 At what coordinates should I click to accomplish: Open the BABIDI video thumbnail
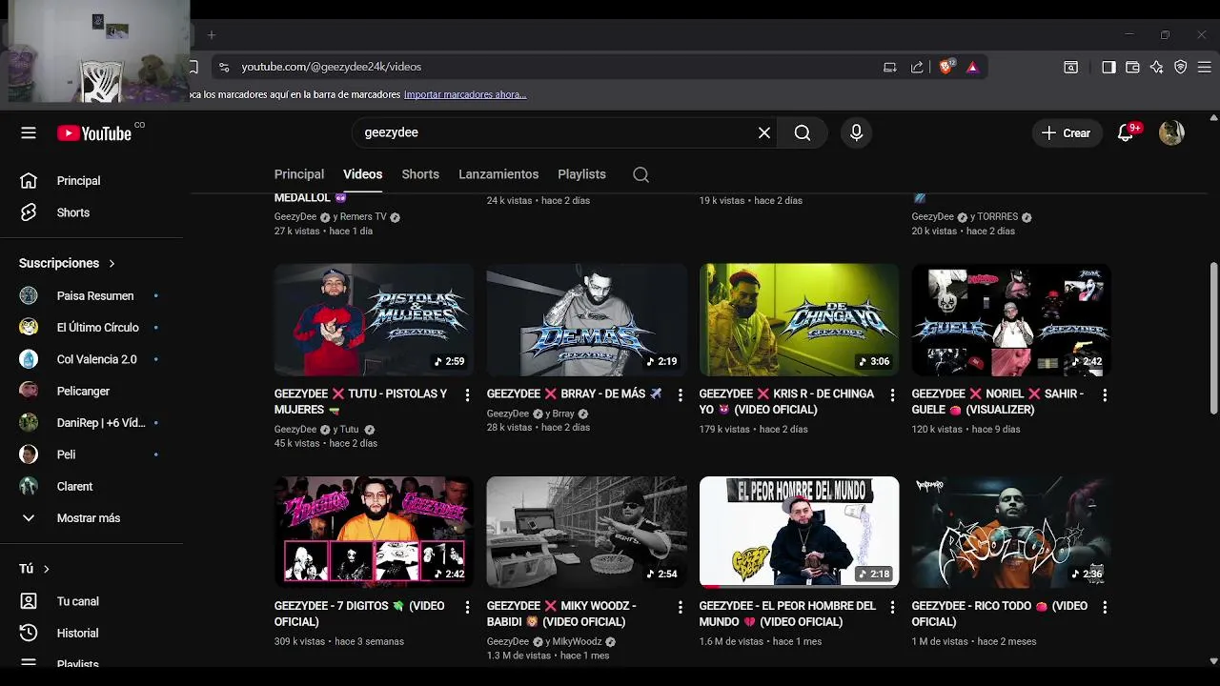click(x=586, y=532)
